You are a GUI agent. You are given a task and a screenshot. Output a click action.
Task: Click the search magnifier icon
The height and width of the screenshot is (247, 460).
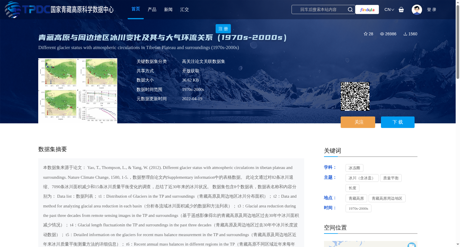point(350,9)
